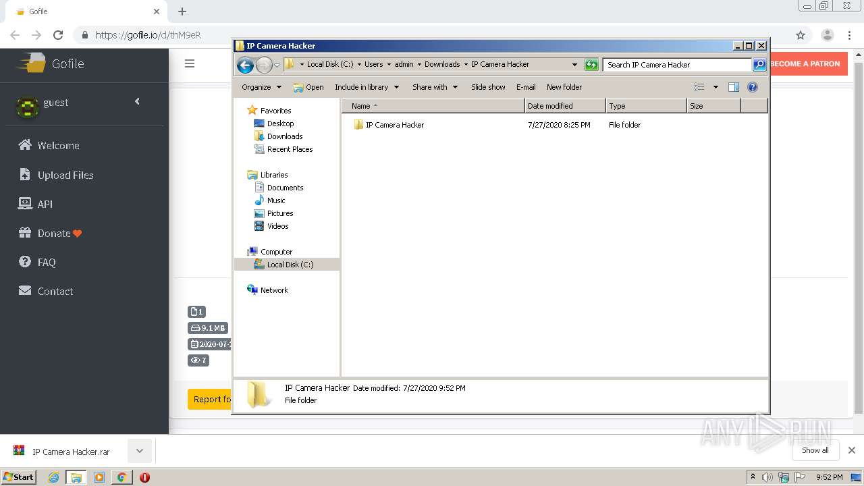This screenshot has height=486, width=864.
Task: Click the Explorer Forward navigation arrow
Action: pos(264,65)
